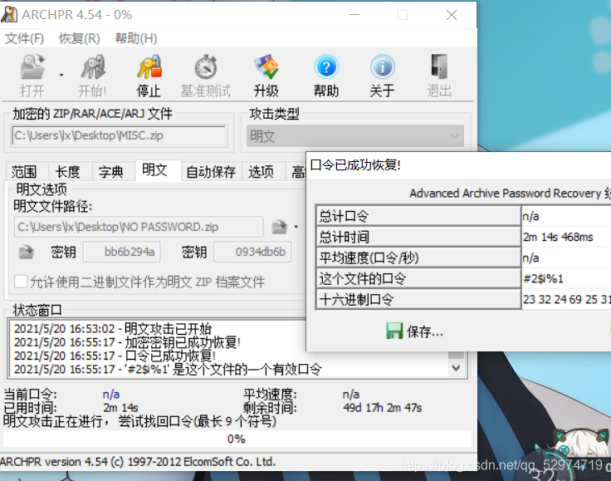Click the load keys icon before 密钥

[26, 252]
